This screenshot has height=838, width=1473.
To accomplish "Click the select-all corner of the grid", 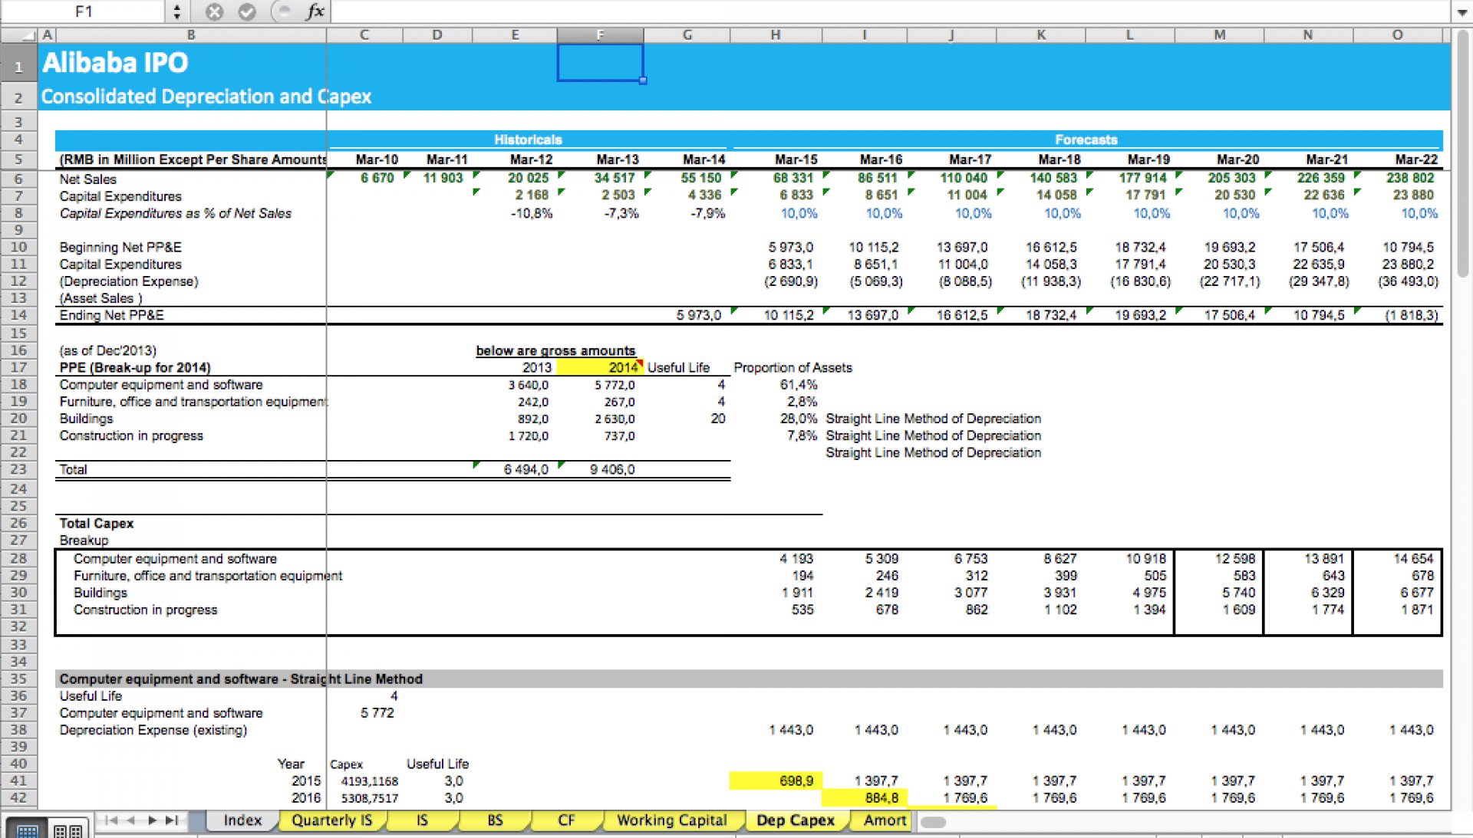I will click(x=20, y=35).
